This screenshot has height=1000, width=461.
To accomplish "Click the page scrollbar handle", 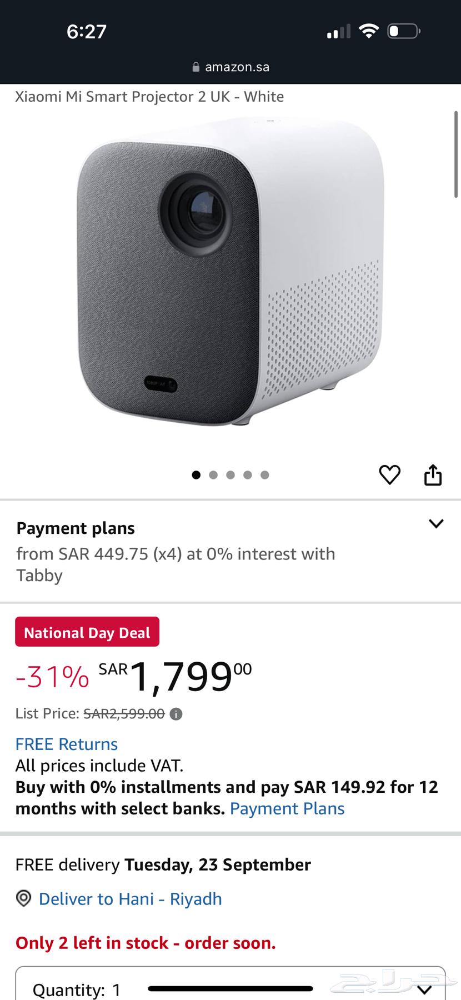I will tap(456, 154).
